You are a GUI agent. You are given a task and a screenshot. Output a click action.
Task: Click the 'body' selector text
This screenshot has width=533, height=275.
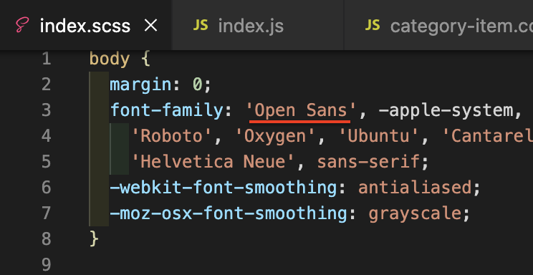110,59
